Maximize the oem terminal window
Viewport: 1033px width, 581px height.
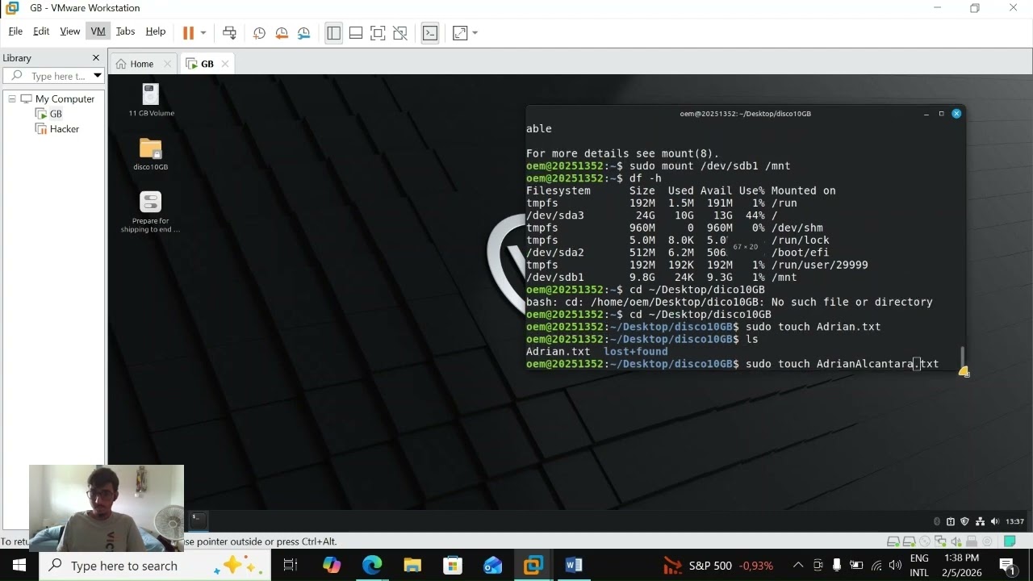pos(941,114)
